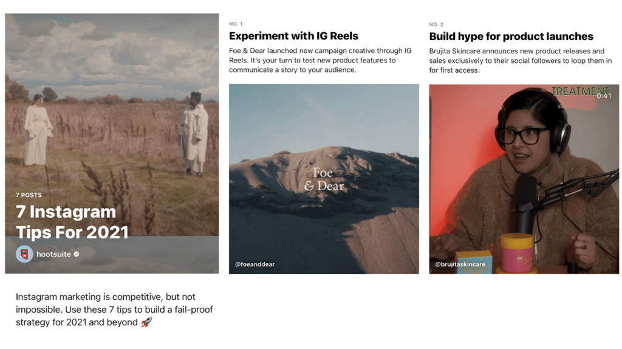Click the 0:41 video duration indicator

[x=604, y=96]
